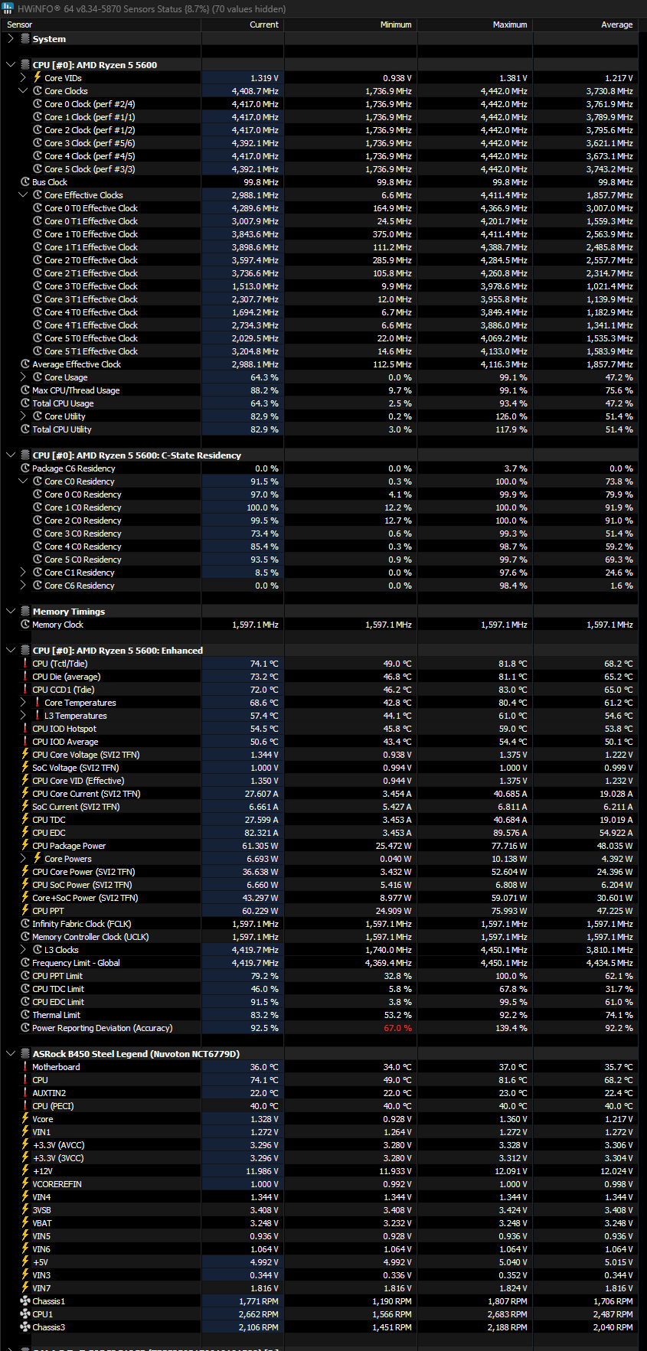Click the clock icon of Average Effective Clock
This screenshot has height=1351, width=647.
[x=25, y=364]
